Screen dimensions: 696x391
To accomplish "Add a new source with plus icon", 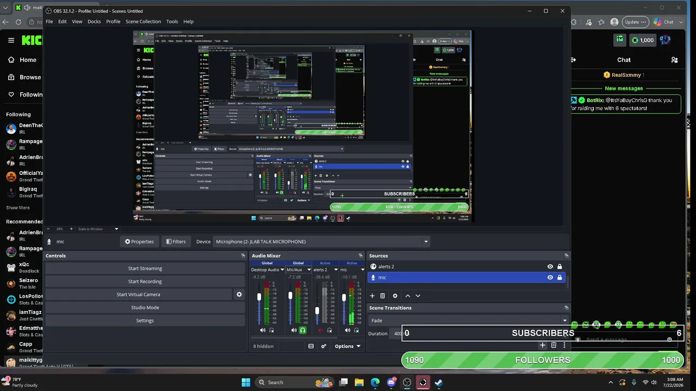I will point(372,296).
